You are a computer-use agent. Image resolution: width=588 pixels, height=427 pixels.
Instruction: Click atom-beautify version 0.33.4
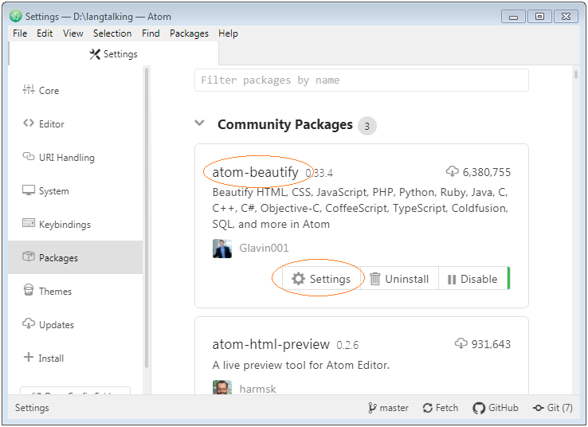coord(319,173)
